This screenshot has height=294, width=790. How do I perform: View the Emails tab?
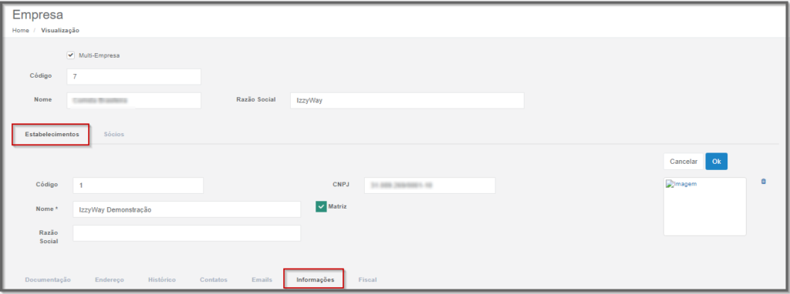tap(262, 279)
